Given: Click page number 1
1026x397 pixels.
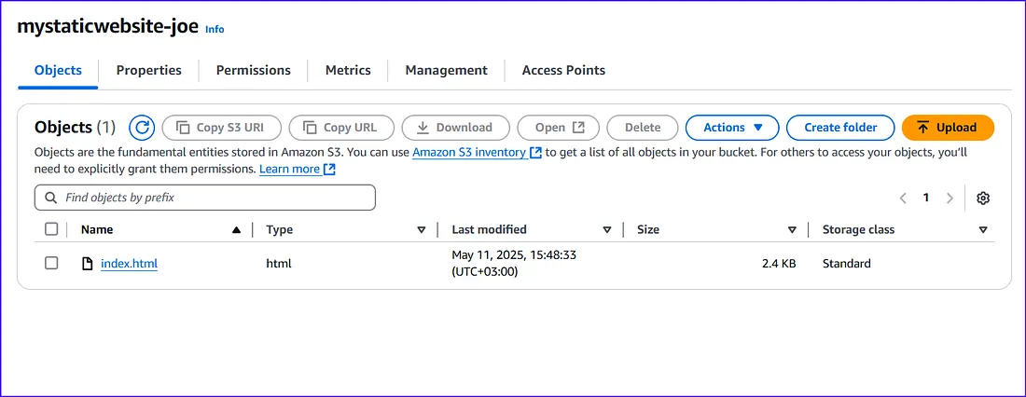Looking at the screenshot, I should pos(926,198).
